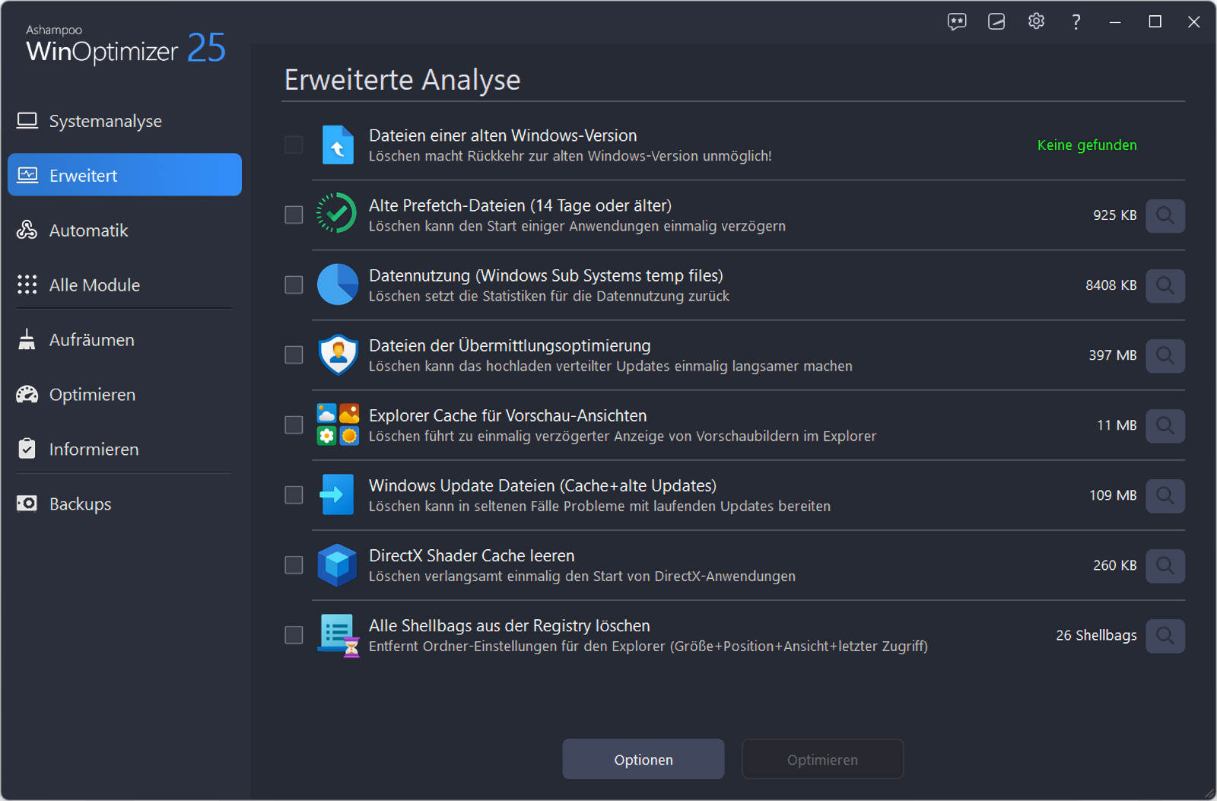This screenshot has width=1217, height=801.
Task: Go to the Aufräumen sidebar item
Action: [91, 340]
